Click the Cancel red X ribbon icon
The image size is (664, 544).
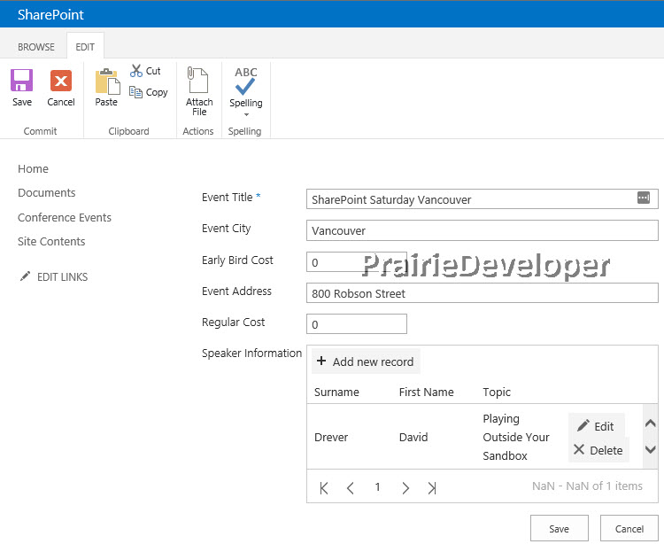[61, 80]
